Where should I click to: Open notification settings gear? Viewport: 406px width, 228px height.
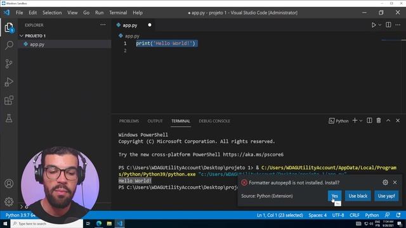coord(385,182)
